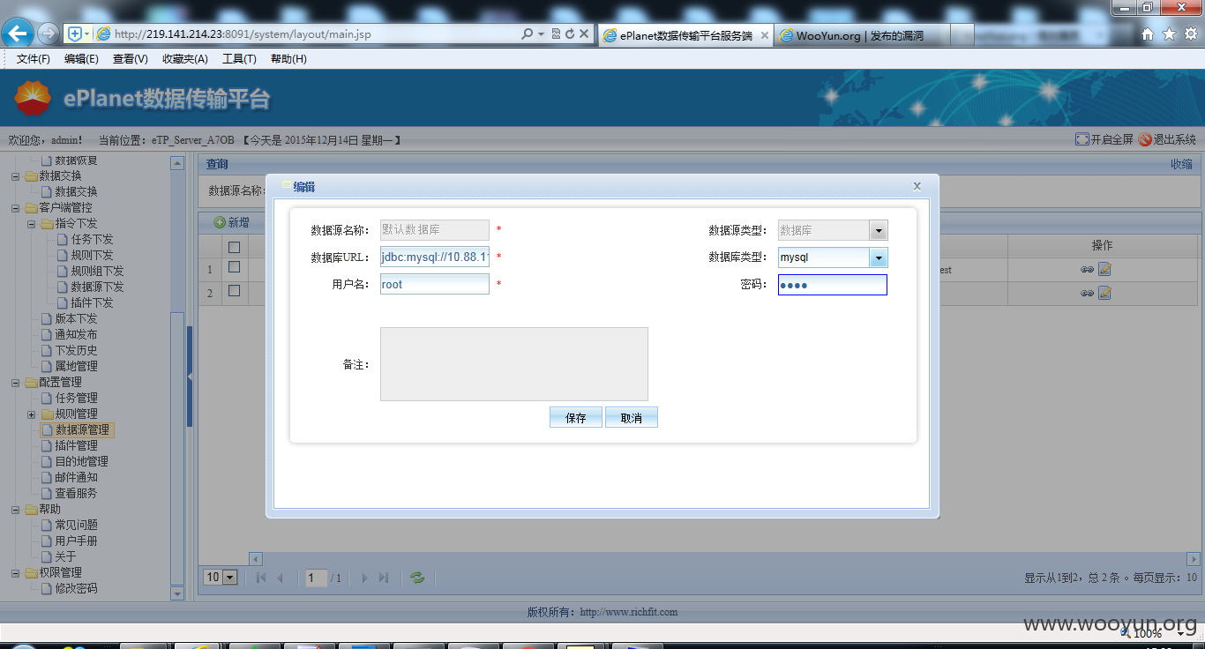The width and height of the screenshot is (1205, 649).
Task: Collapse 配置管理 folder node
Action: [16, 382]
